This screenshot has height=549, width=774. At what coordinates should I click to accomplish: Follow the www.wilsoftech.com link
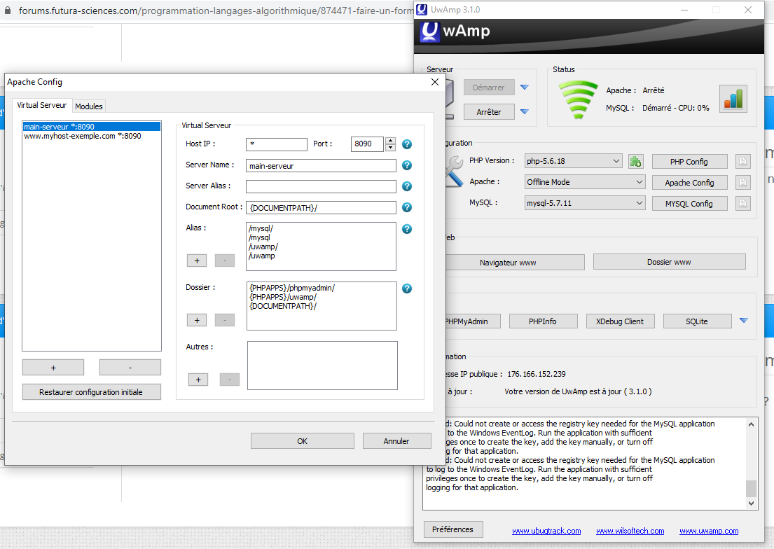pyautogui.click(x=630, y=531)
